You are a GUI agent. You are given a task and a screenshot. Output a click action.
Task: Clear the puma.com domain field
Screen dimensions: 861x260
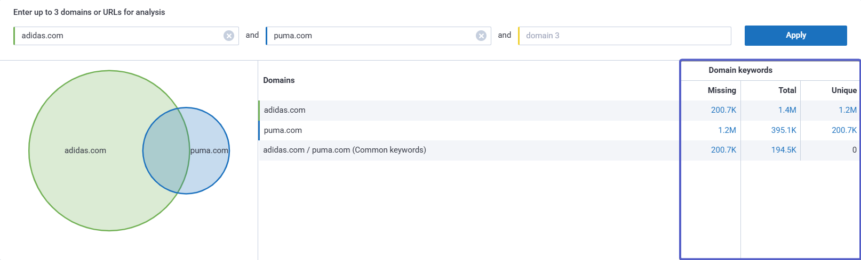click(x=481, y=36)
